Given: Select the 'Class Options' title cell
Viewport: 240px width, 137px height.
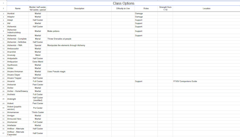Looking at the screenshot, I should coord(124,3).
